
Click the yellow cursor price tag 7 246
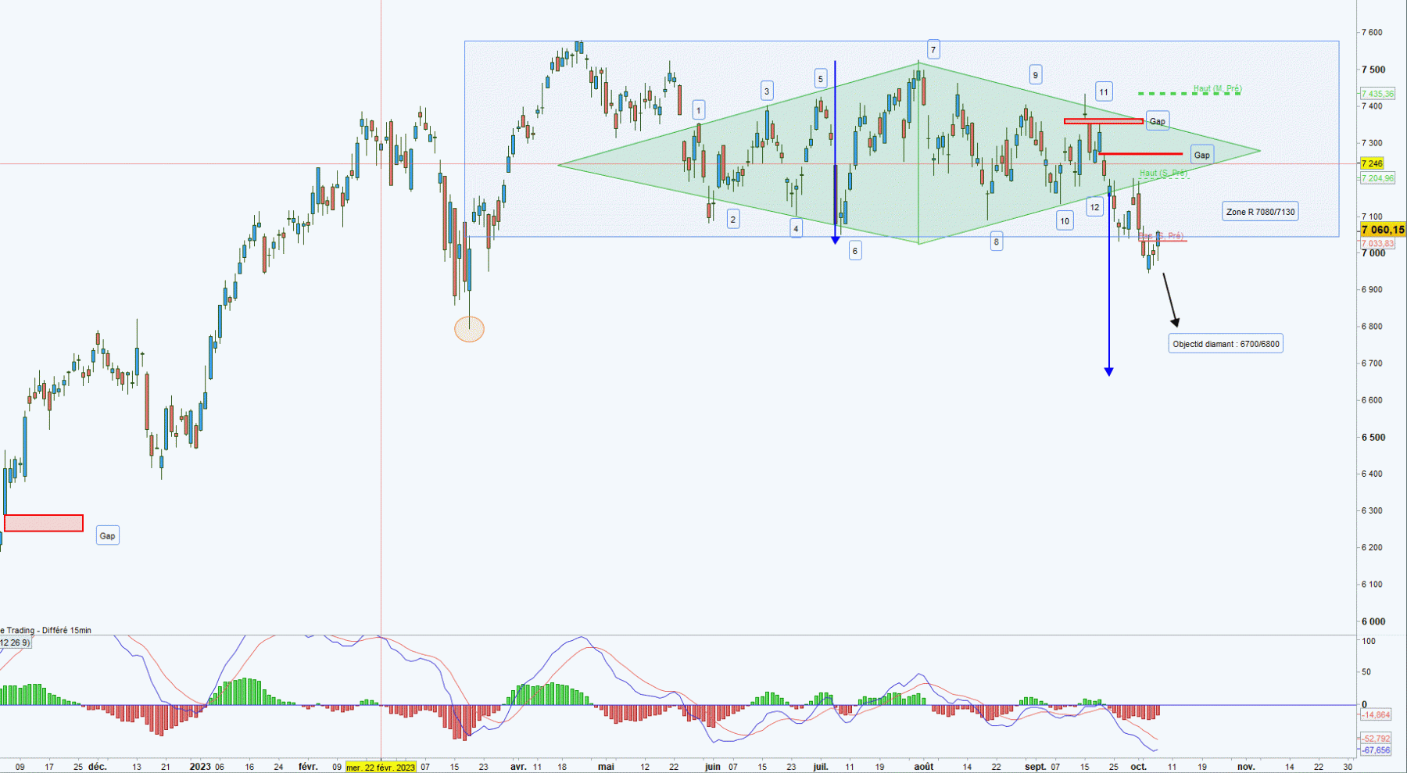(1372, 163)
